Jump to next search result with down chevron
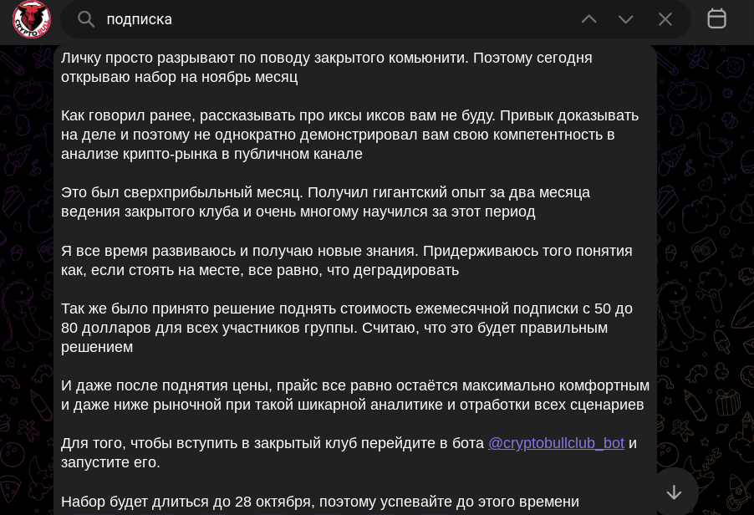Image resolution: width=754 pixels, height=515 pixels. (625, 19)
